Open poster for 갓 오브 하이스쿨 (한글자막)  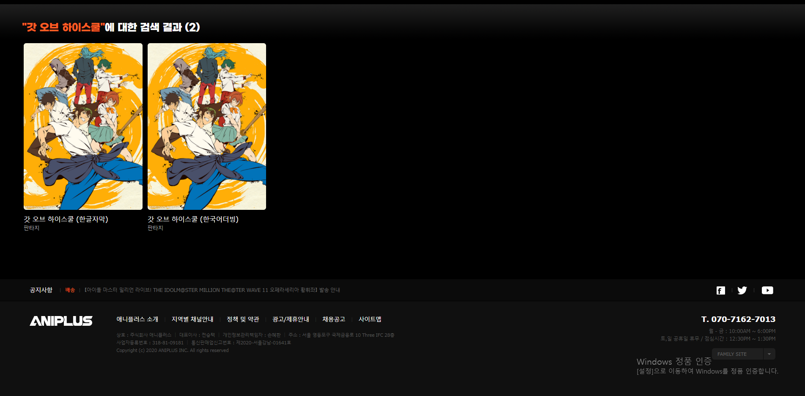click(83, 126)
